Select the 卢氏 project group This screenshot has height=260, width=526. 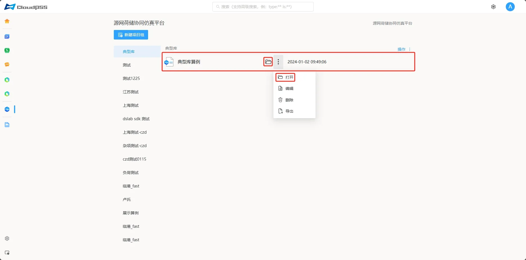(137, 199)
